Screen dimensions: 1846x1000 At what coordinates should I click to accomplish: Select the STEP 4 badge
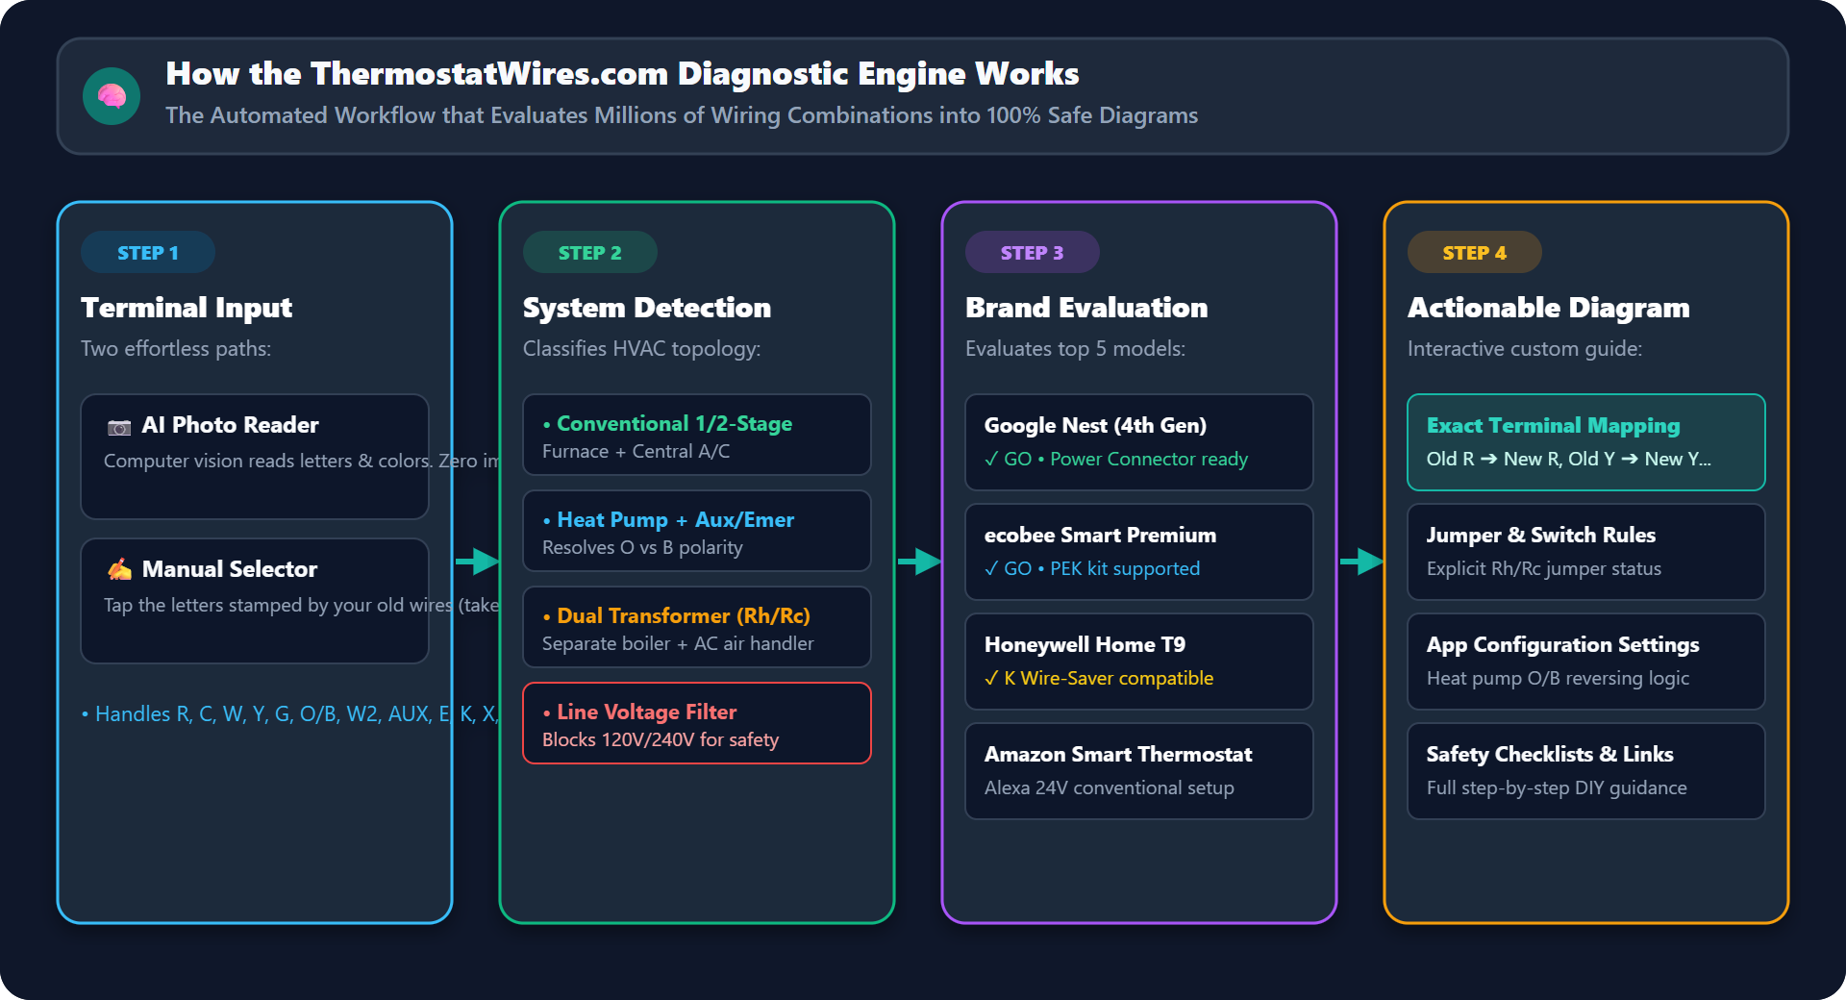(x=1475, y=253)
